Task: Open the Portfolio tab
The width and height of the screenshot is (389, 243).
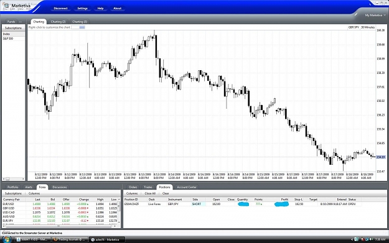Action: click(13, 187)
